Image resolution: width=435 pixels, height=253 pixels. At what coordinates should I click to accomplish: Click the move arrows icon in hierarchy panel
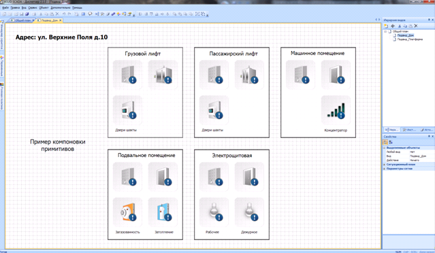393,26
